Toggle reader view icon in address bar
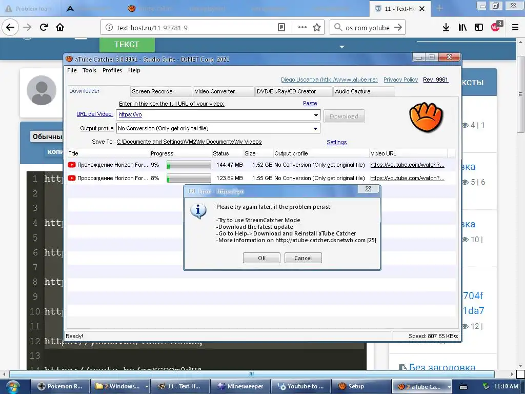The width and height of the screenshot is (525, 394). pyautogui.click(x=281, y=28)
